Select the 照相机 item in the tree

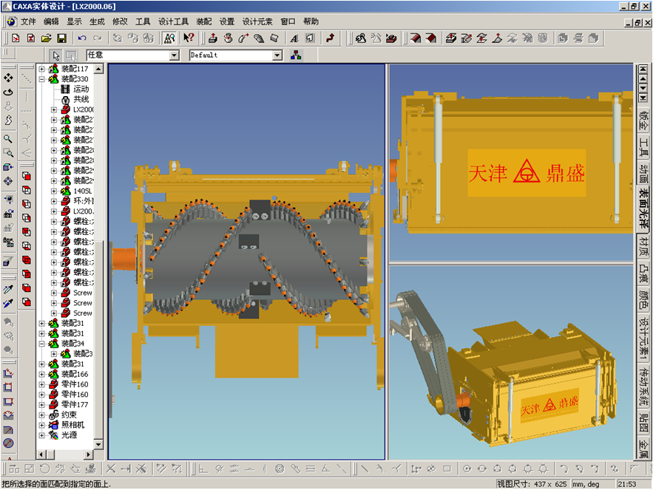tap(72, 425)
